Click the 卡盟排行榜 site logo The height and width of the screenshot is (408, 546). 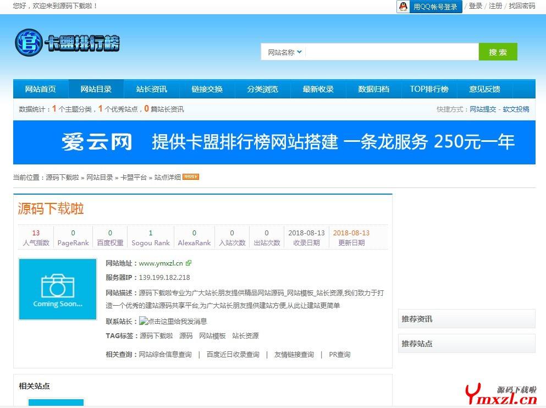click(67, 43)
